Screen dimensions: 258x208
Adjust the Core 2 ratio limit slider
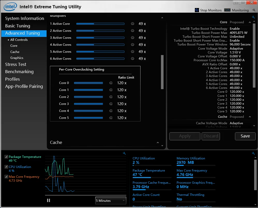(88, 97)
